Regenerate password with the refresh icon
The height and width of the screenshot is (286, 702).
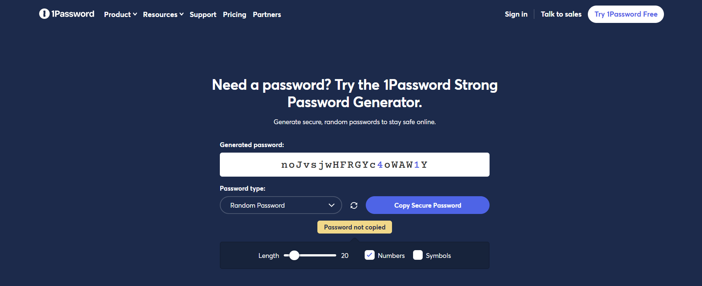point(354,205)
